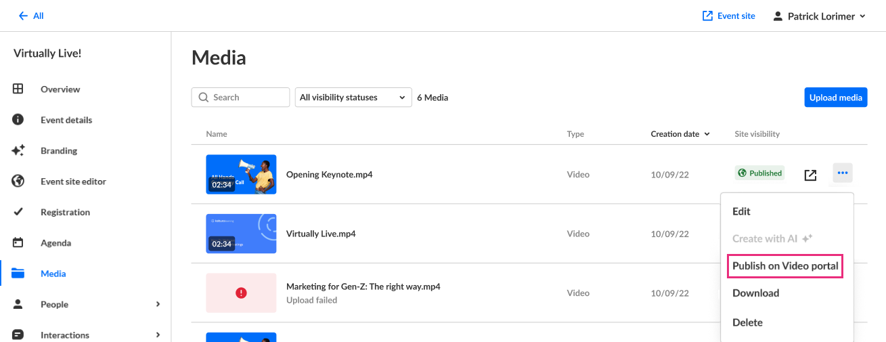The width and height of the screenshot is (886, 342).
Task: Click the Agenda calendar icon
Action: point(18,242)
